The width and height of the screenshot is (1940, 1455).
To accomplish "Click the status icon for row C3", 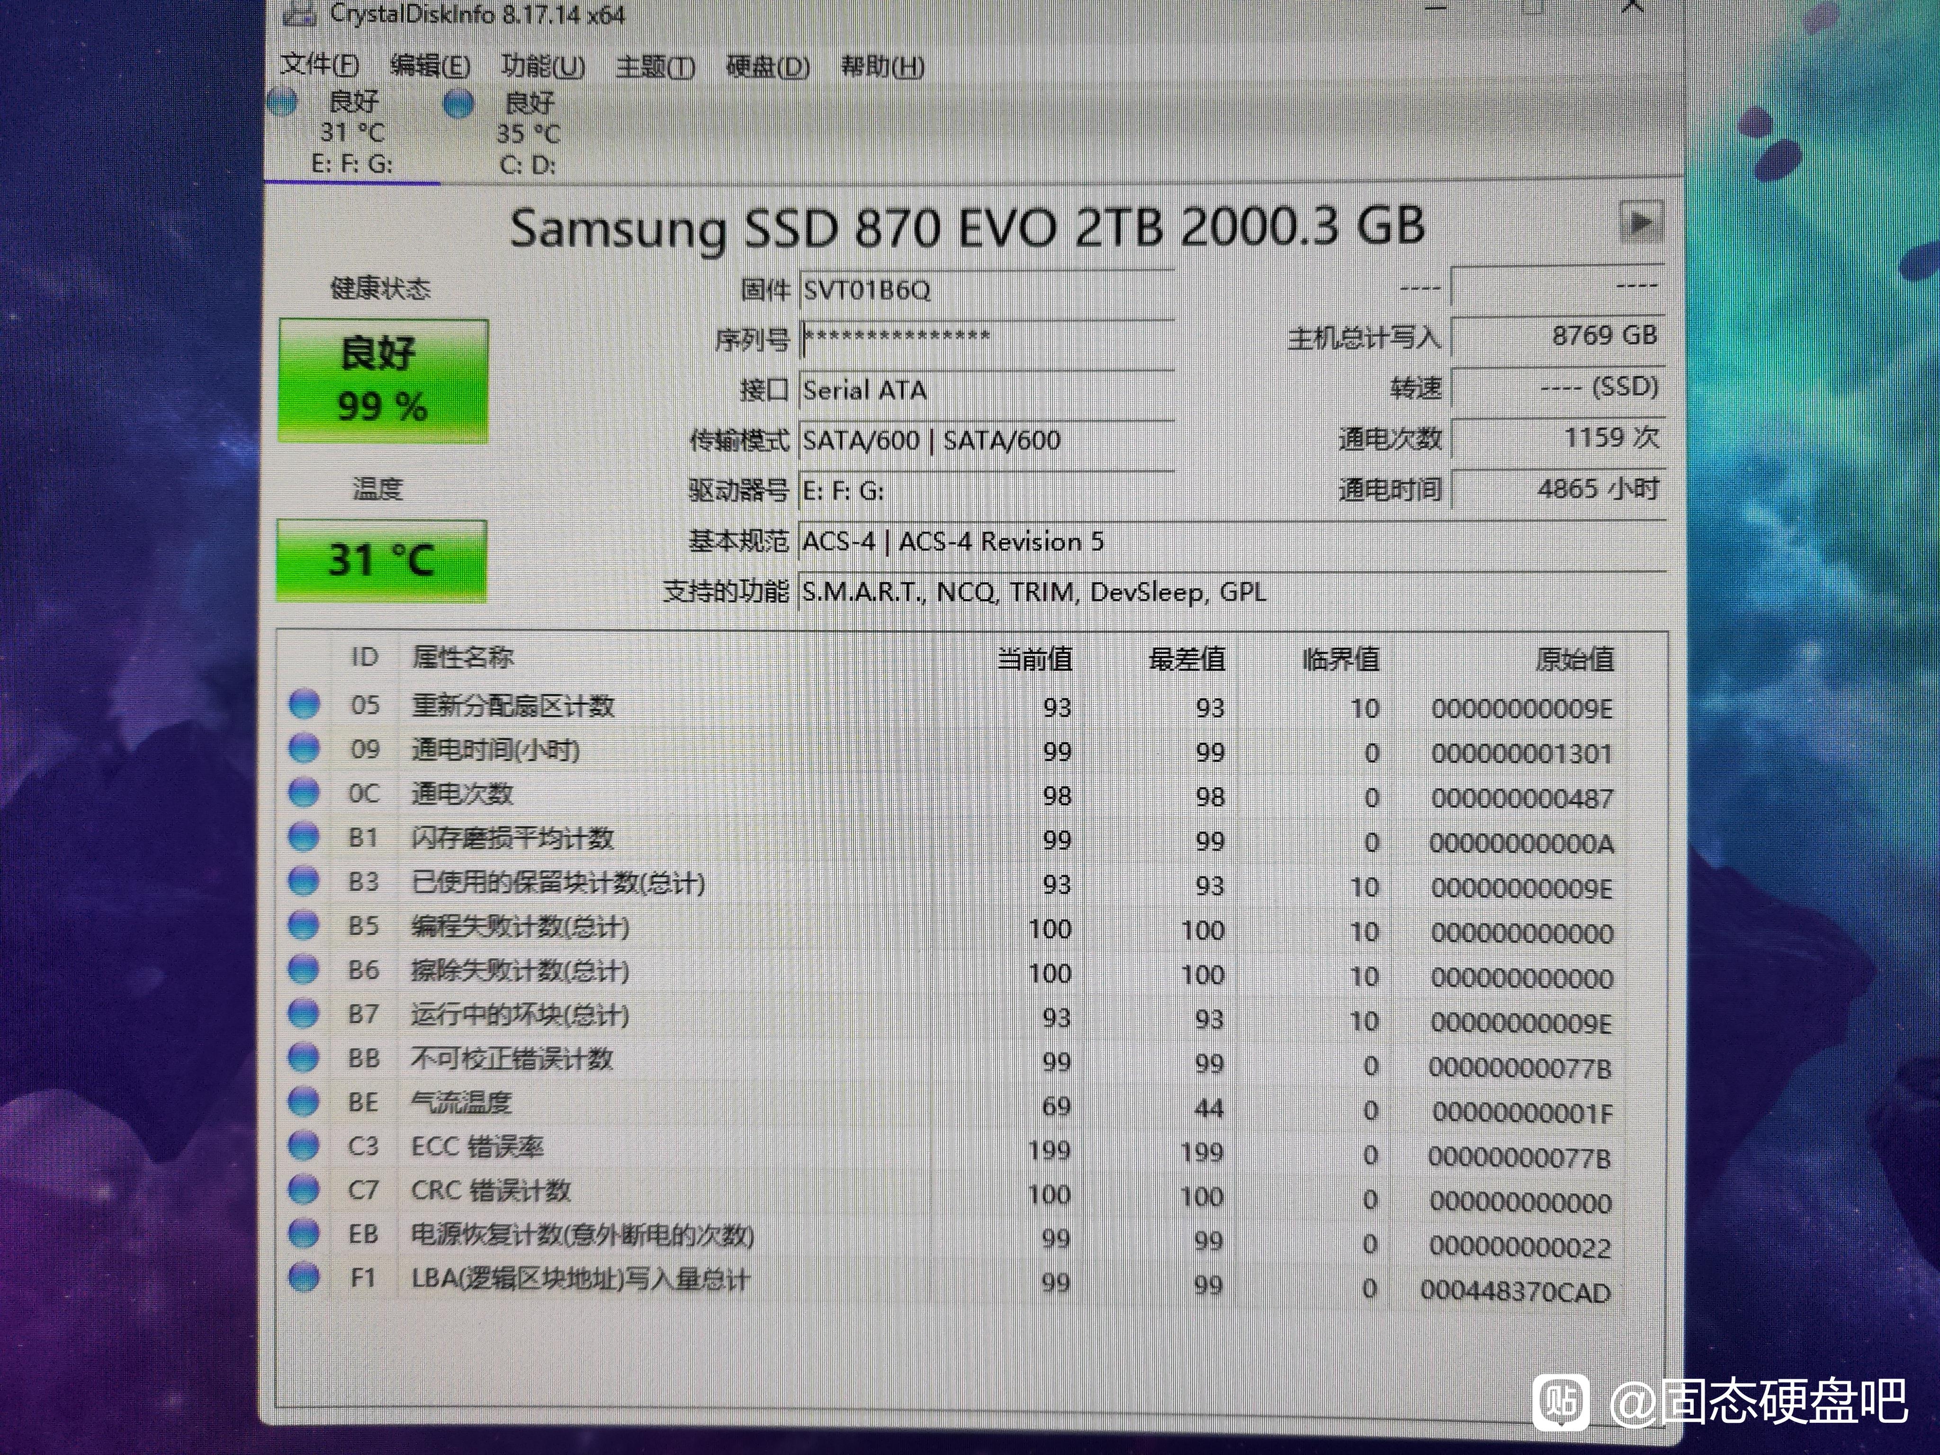I will [x=305, y=1145].
